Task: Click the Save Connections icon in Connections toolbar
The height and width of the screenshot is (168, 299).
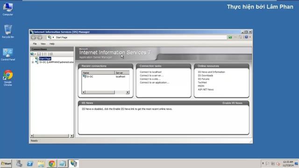Action: [39, 54]
